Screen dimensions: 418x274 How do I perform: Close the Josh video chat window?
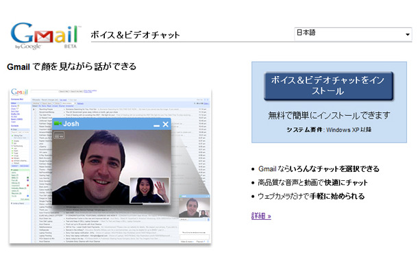pos(166,124)
